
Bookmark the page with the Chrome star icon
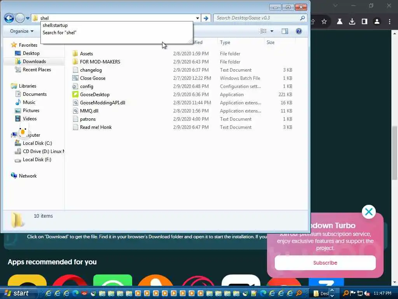[324, 22]
